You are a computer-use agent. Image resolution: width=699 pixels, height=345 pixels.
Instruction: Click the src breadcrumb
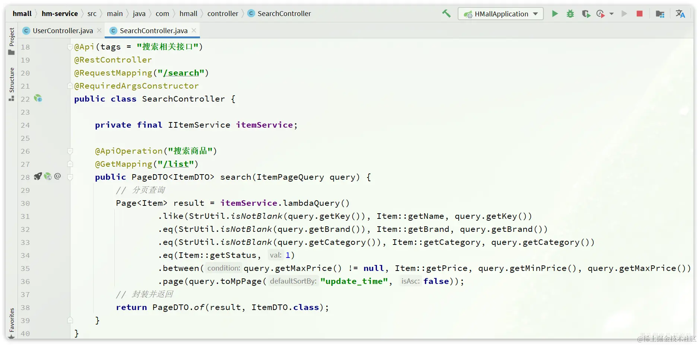[x=92, y=13]
